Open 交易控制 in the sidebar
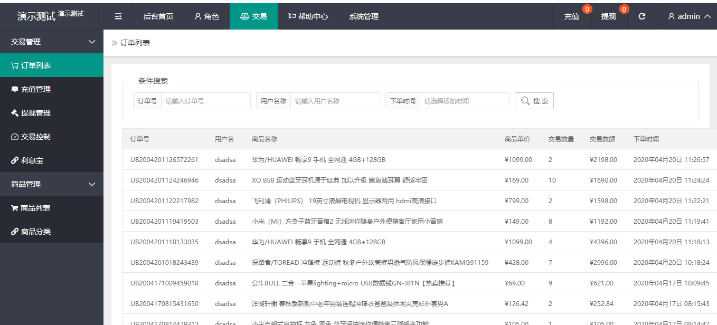Image resolution: width=717 pixels, height=325 pixels. [x=35, y=137]
